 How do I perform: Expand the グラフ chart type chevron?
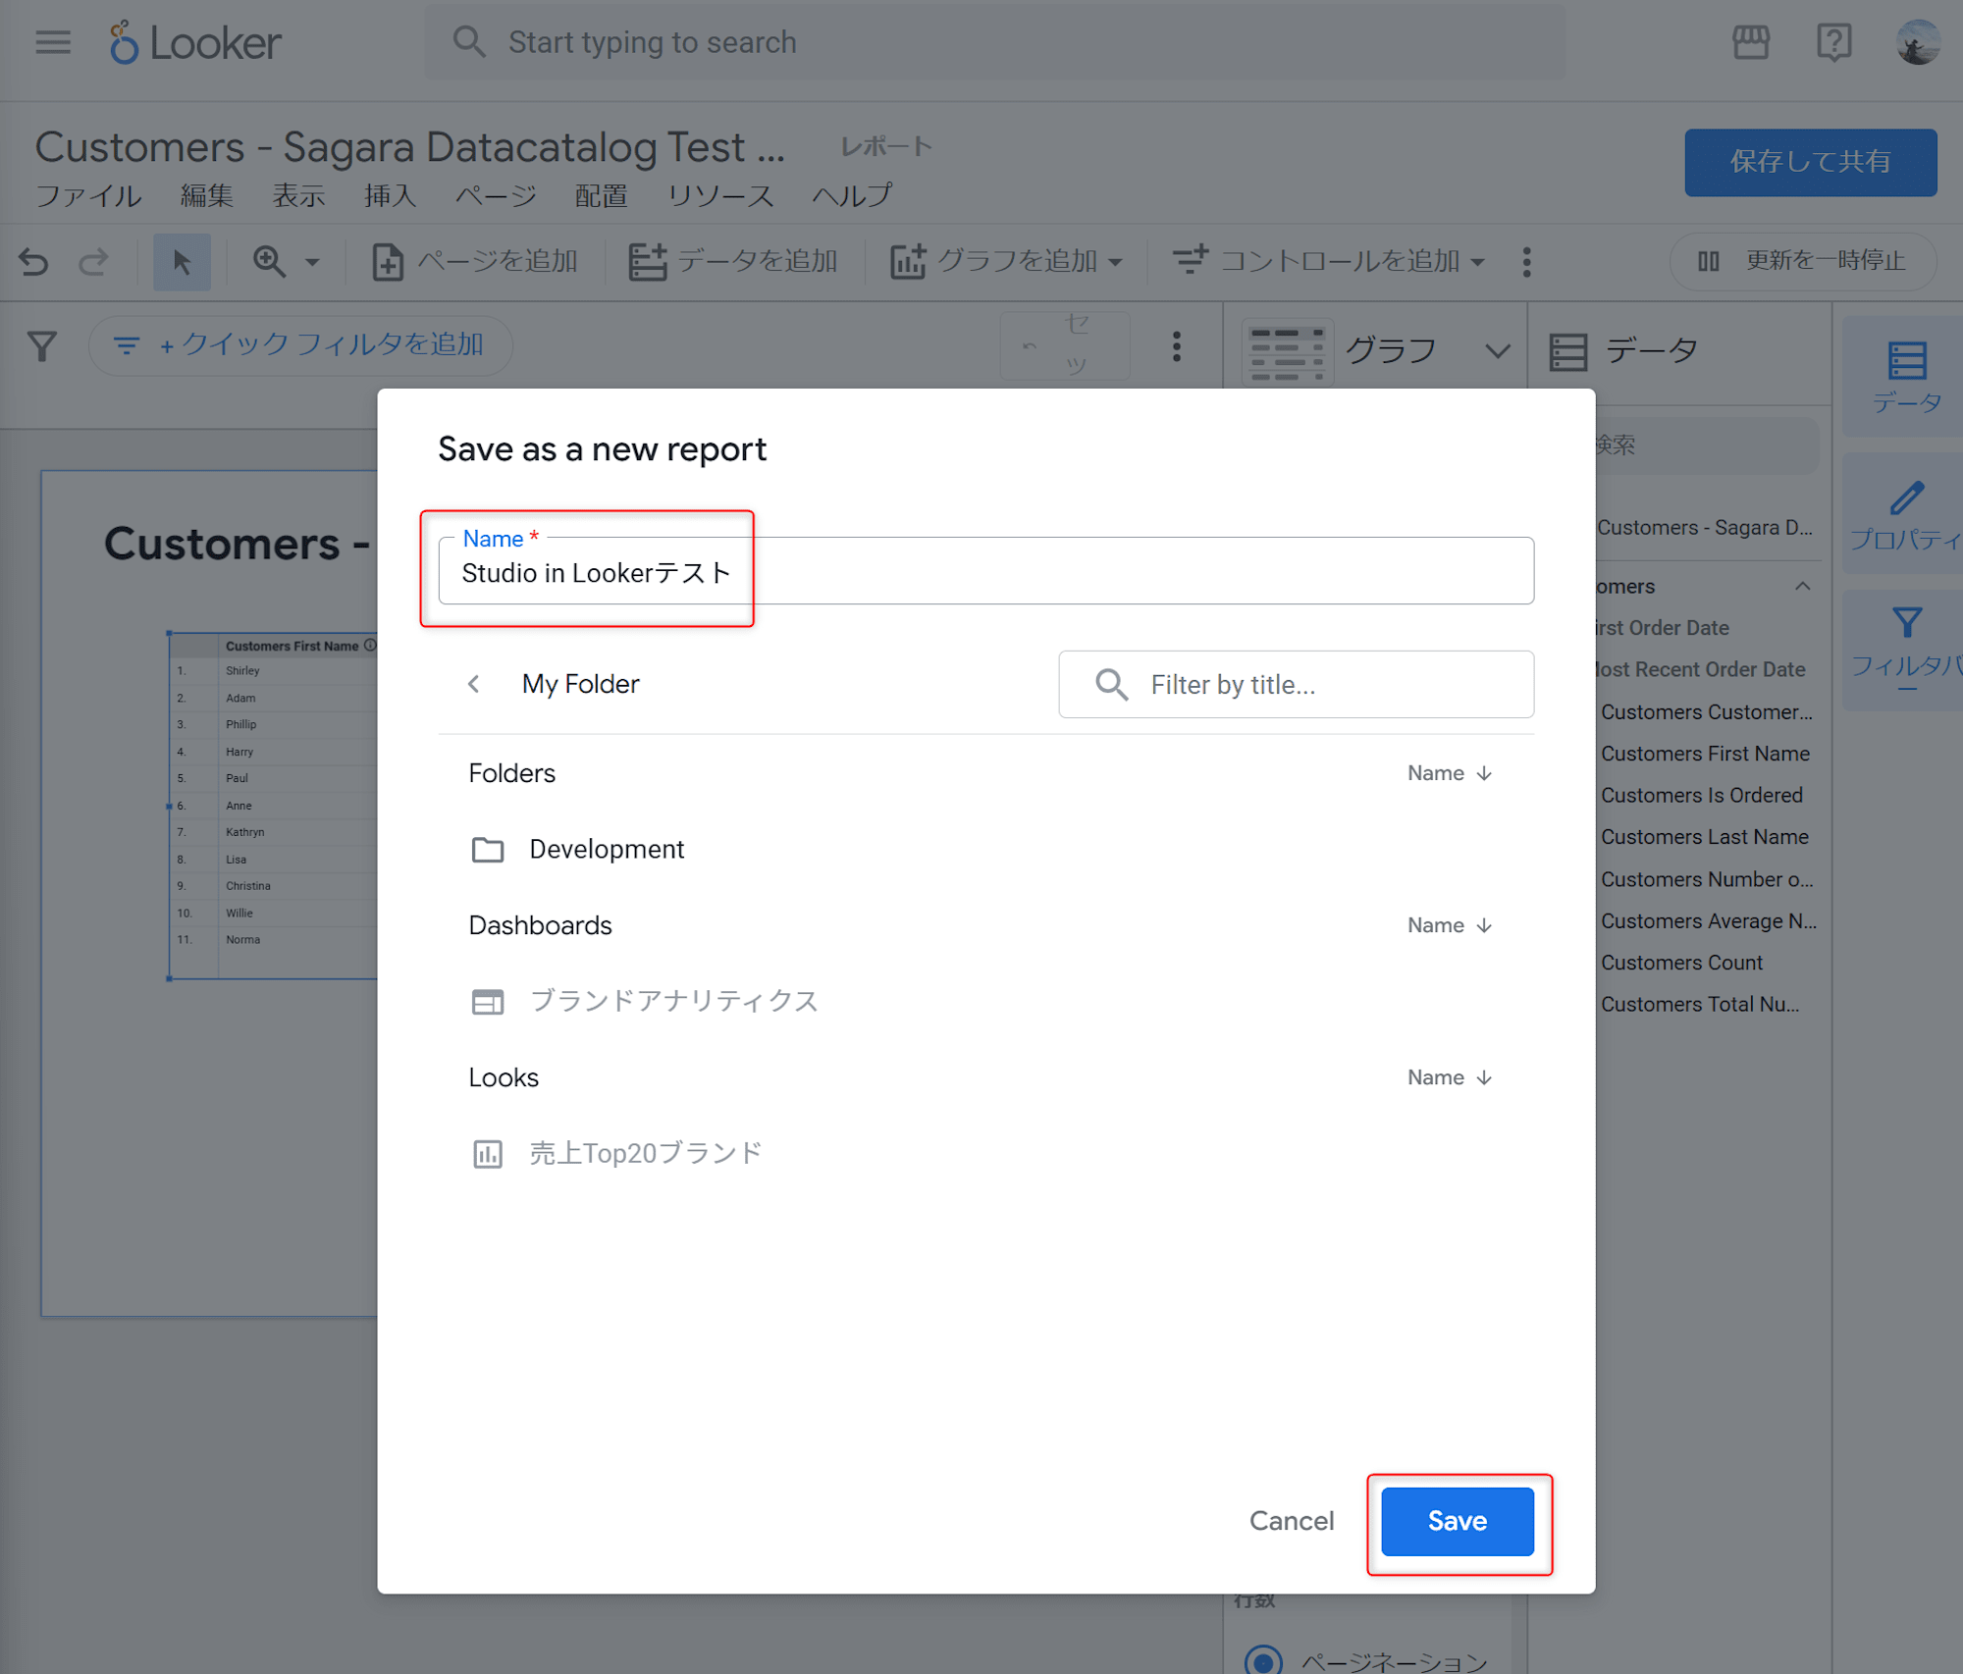point(1497,351)
